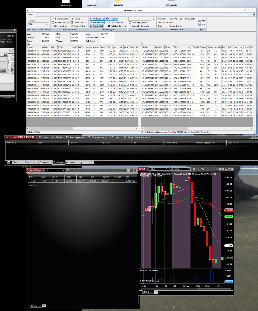Click the symbol search magnifier icon

click(153, 19)
